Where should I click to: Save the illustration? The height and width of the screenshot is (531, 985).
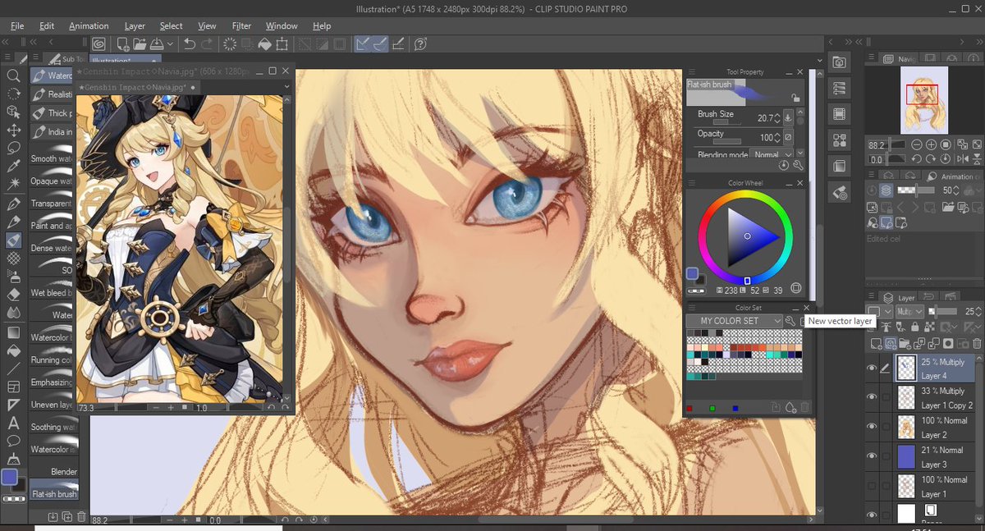[x=157, y=44]
